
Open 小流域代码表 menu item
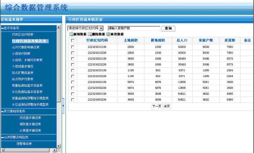(x=21, y=54)
